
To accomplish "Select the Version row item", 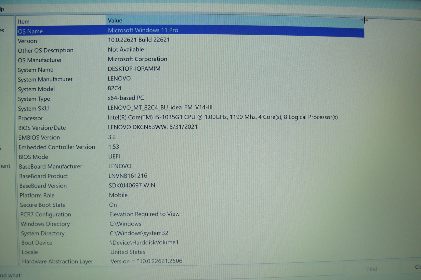I will click(x=27, y=41).
